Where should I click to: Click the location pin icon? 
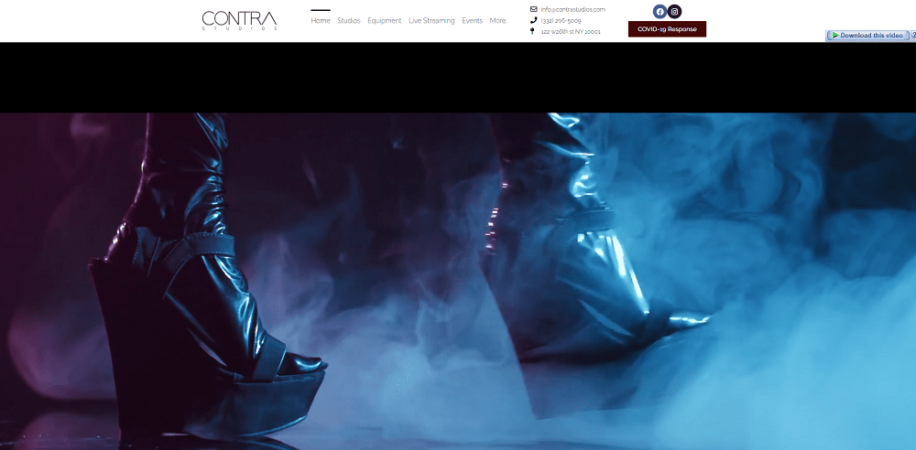[532, 31]
